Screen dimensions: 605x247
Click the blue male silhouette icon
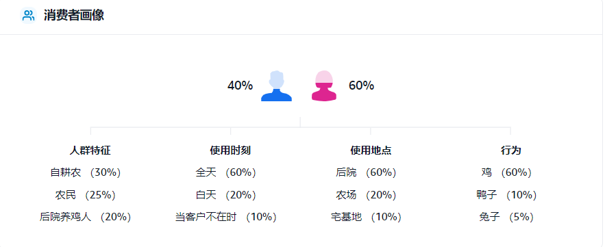276,86
